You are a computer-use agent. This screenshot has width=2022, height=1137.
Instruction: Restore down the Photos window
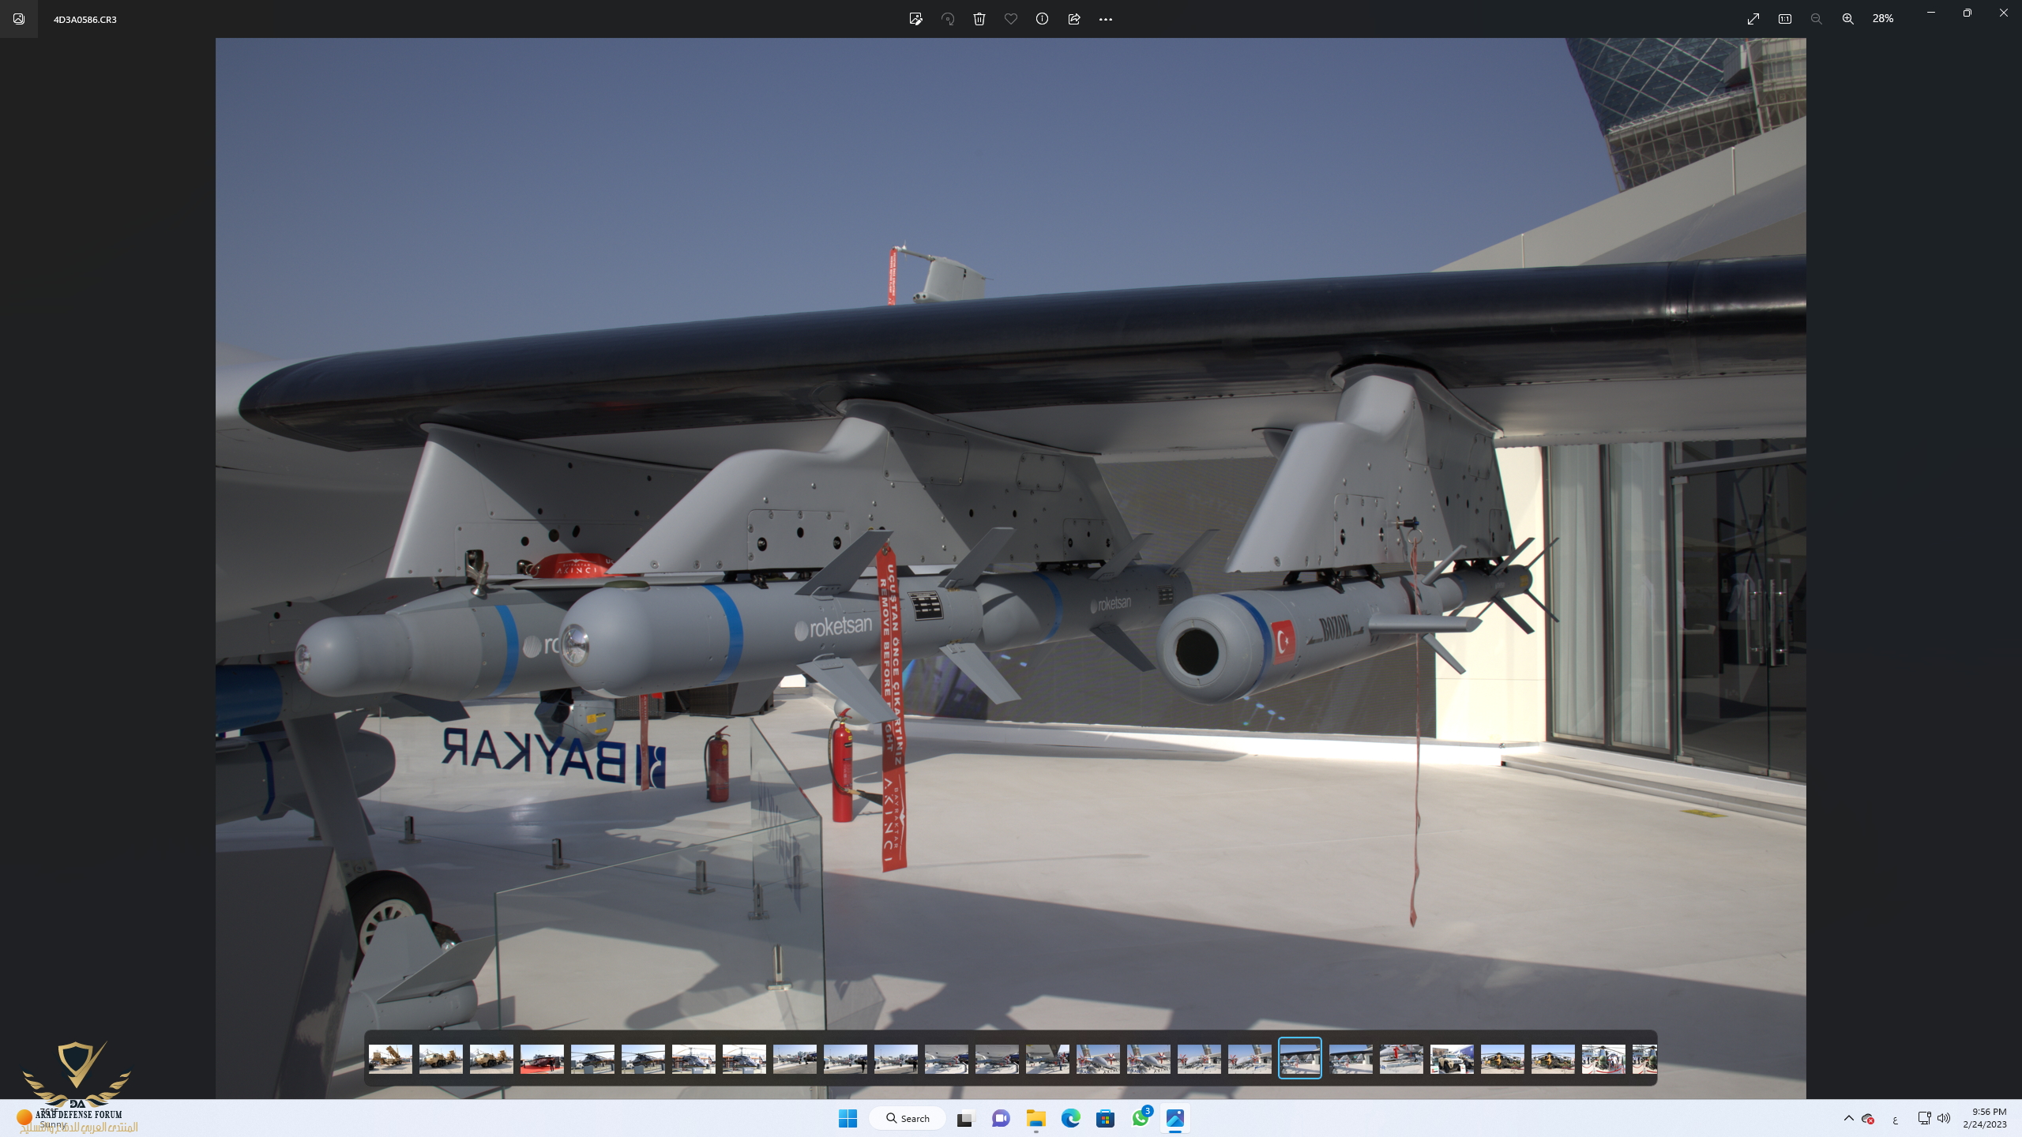click(x=1967, y=13)
